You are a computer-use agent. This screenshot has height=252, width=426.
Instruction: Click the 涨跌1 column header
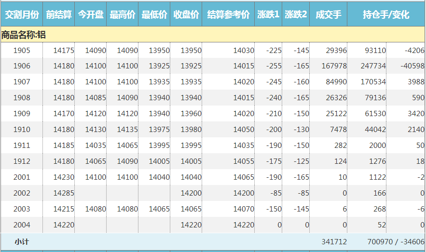[x=268, y=15]
